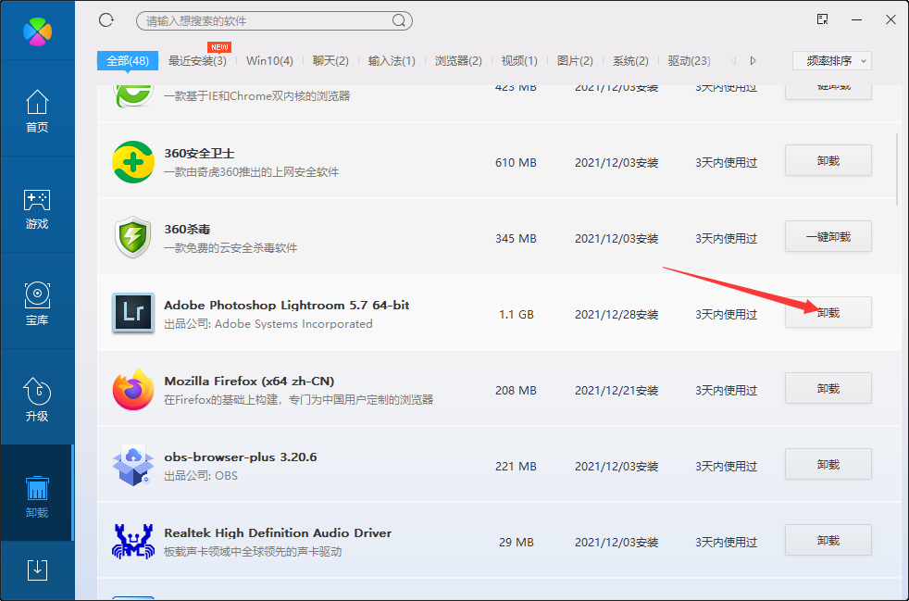The height and width of the screenshot is (601, 909).
Task: Click 出品公司: OBS text
Action: (x=201, y=476)
